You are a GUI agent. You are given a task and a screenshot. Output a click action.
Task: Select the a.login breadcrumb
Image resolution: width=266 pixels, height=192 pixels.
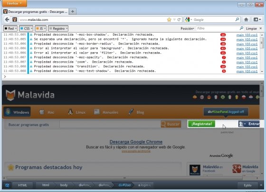[x=144, y=185]
